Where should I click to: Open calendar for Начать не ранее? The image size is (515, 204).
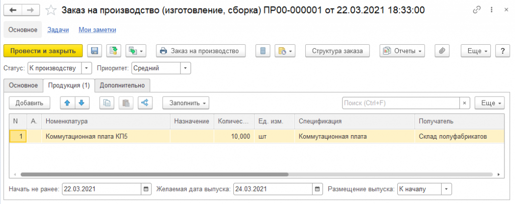pyautogui.click(x=146, y=189)
